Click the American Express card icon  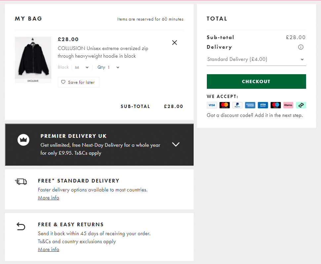pyautogui.click(x=250, y=105)
